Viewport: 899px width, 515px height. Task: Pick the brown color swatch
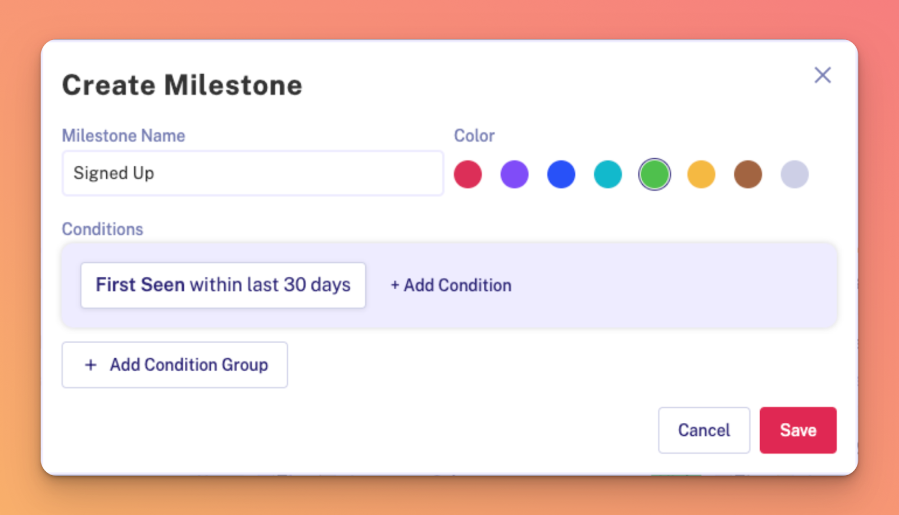tap(748, 174)
